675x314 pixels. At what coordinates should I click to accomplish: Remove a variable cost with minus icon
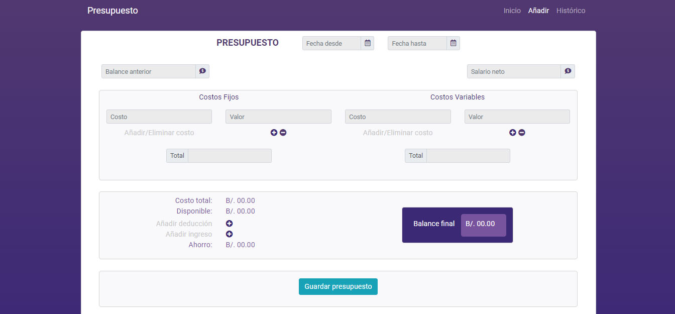tap(522, 133)
